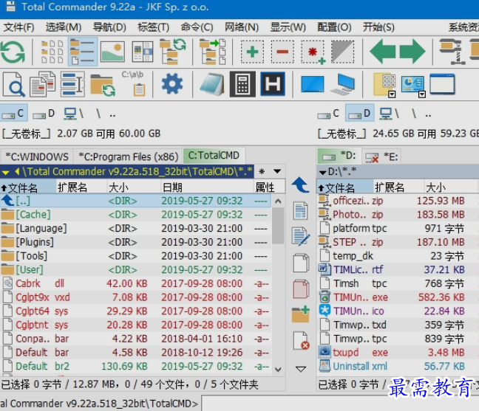Click left panel favorites asterisk button
Screen dimensions: 479x411
click(262, 171)
